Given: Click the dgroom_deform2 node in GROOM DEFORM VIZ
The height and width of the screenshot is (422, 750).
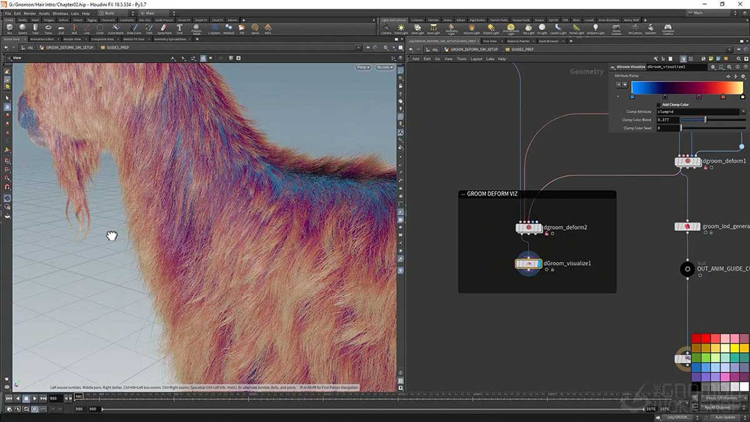Looking at the screenshot, I should (x=528, y=228).
